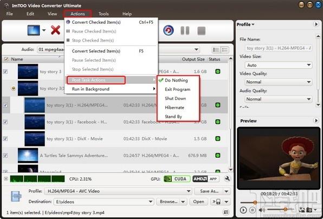Viewport: 323px width, 219px height.
Task: Adjust the preview volume slider handle
Action: [x=285, y=209]
